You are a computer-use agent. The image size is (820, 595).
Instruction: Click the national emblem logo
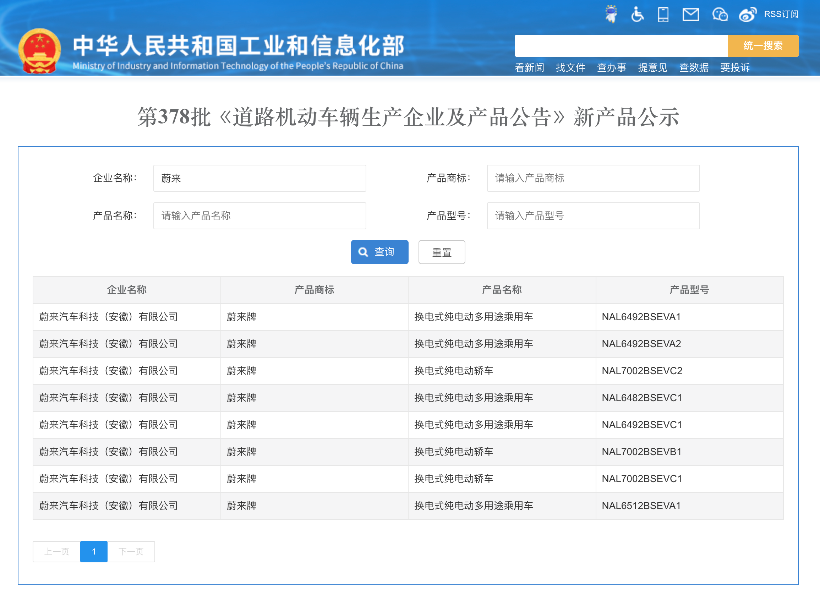pyautogui.click(x=39, y=51)
